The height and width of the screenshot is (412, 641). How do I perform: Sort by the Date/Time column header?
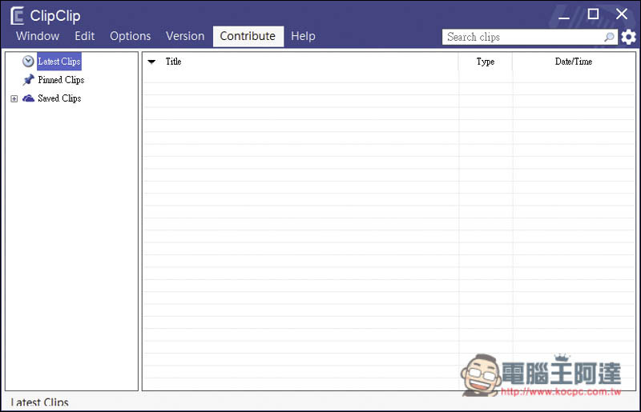574,62
